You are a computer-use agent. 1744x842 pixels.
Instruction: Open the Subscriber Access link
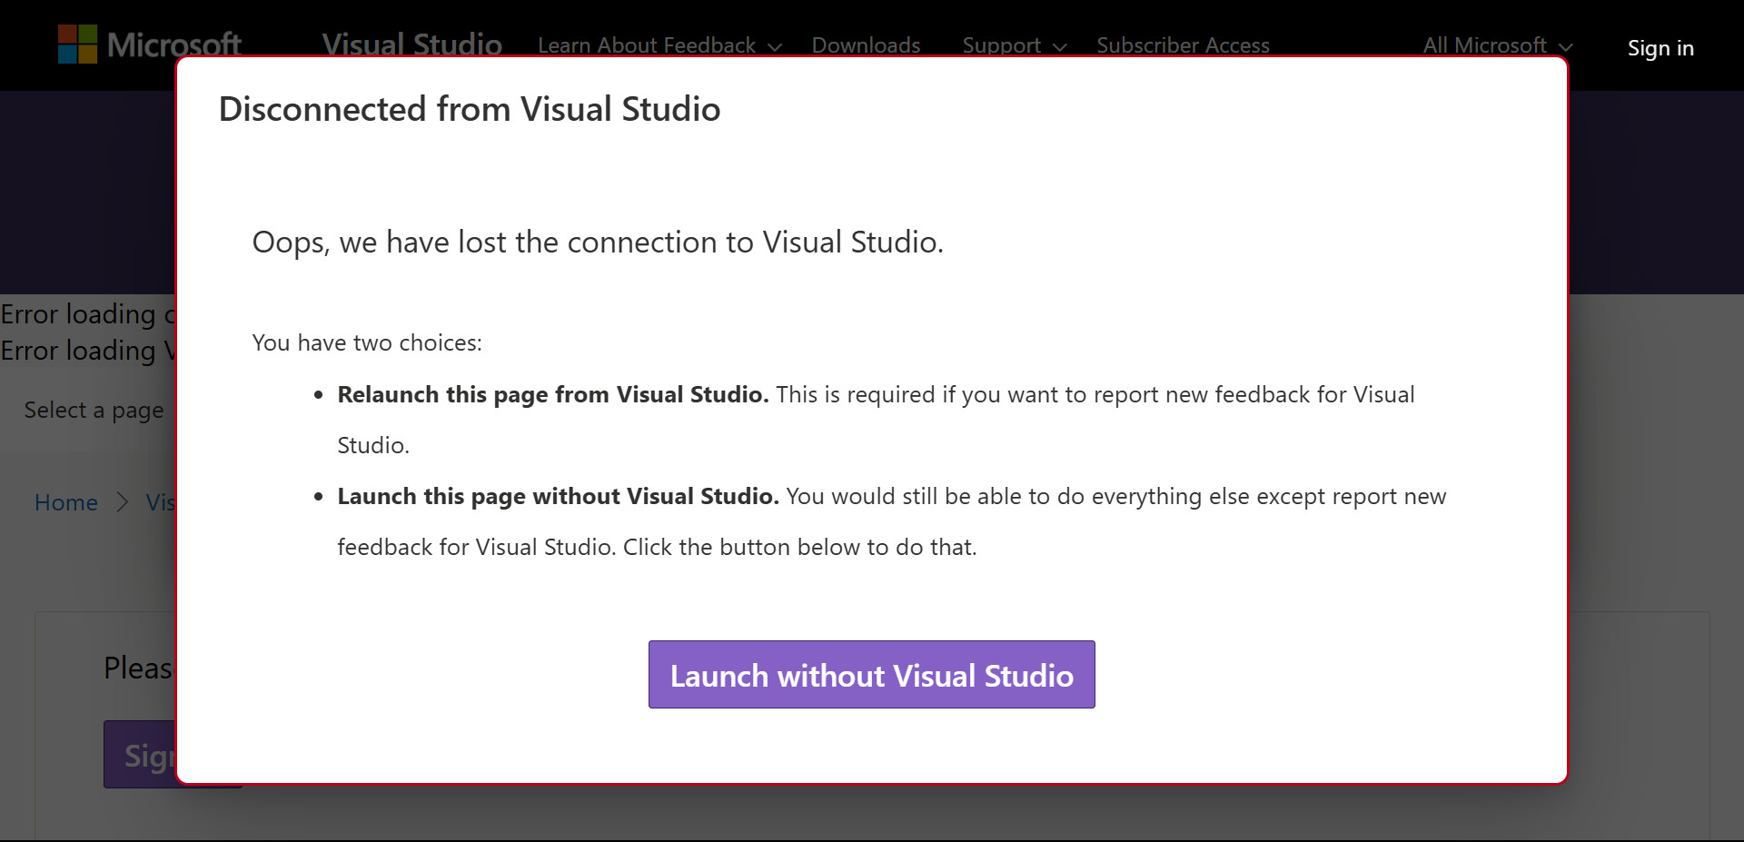point(1183,45)
